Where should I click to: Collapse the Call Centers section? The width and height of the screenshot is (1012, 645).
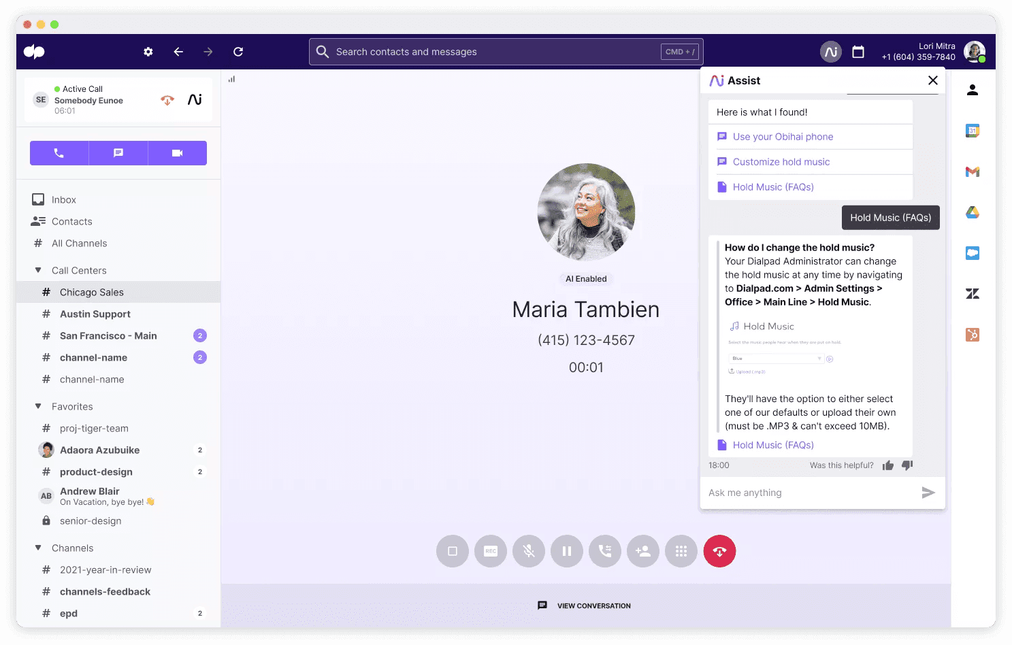38,270
